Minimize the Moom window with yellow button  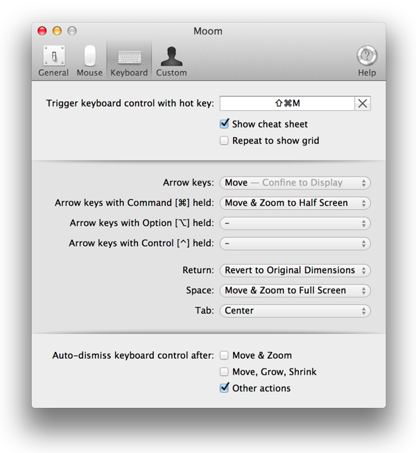58,30
